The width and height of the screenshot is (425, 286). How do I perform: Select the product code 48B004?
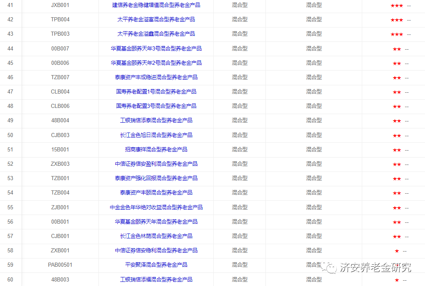click(x=60, y=120)
